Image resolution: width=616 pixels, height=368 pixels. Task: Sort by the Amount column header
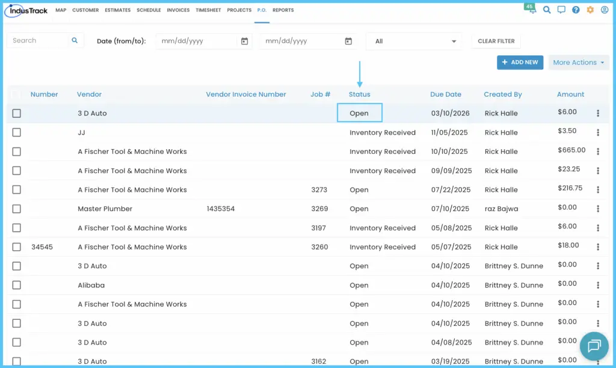(570, 94)
